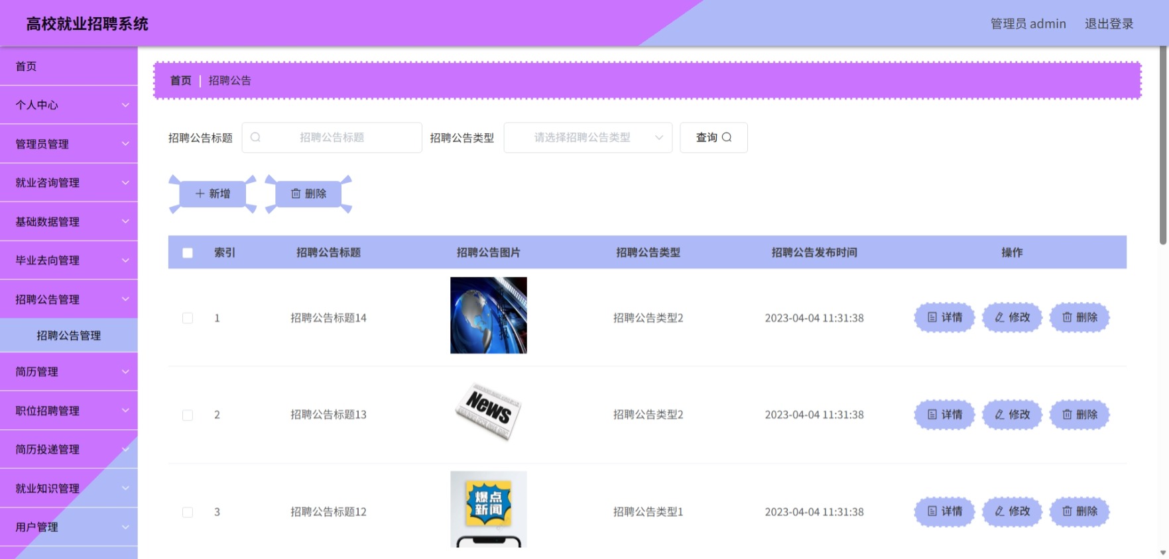Expand 就业咨询管理 chevron in the sidebar

click(125, 182)
